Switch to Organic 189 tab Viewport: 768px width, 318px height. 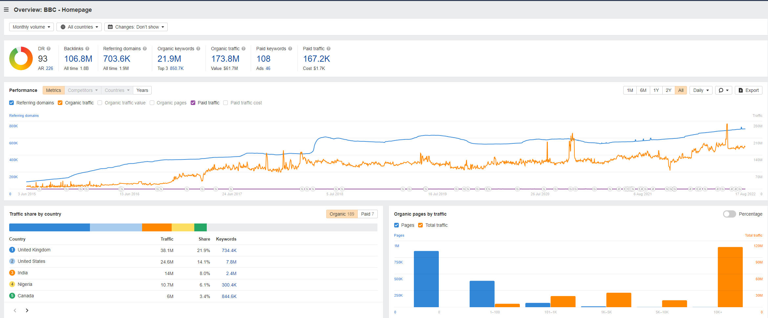pyautogui.click(x=342, y=214)
